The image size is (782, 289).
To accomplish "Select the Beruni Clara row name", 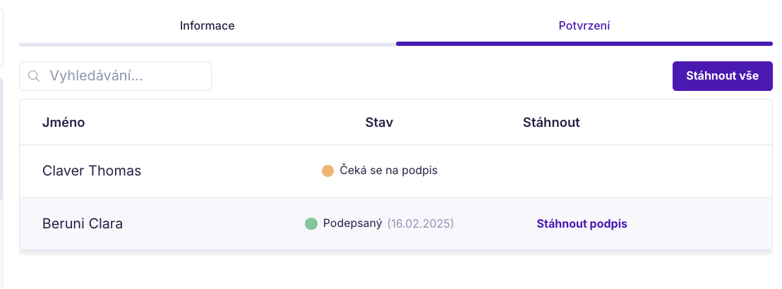I will [x=83, y=223].
